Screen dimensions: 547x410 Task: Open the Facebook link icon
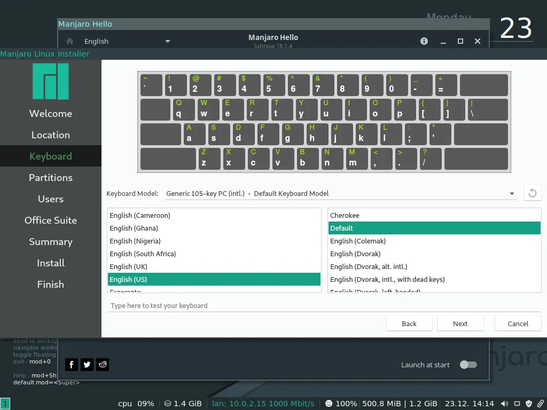(x=72, y=365)
